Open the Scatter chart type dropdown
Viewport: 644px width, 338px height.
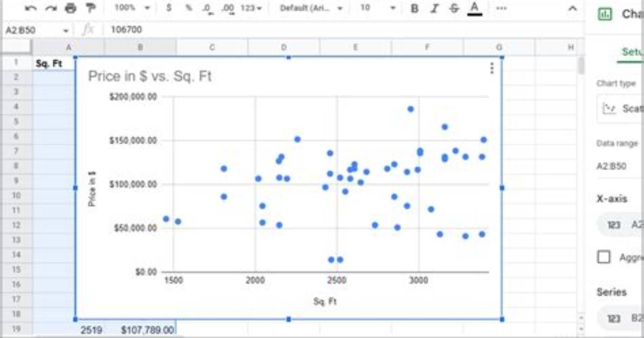[x=620, y=108]
